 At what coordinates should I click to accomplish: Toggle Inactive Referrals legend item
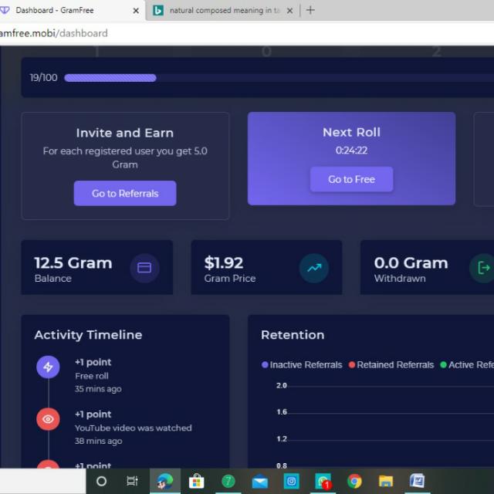(302, 365)
